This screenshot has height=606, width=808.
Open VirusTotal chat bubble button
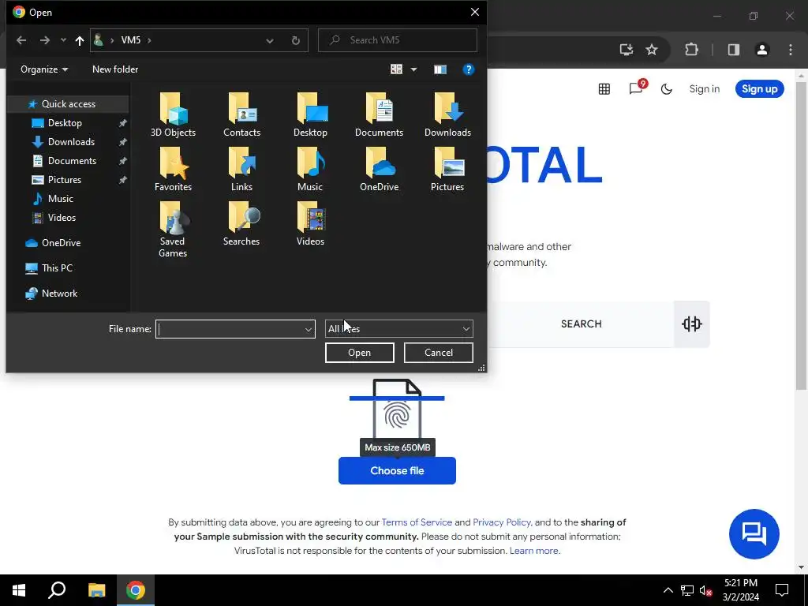coord(754,534)
